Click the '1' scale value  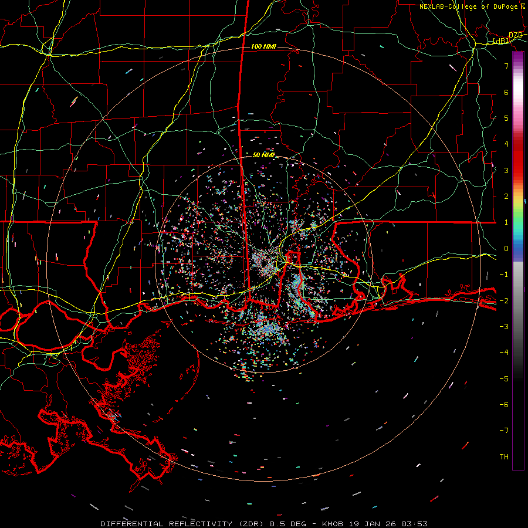click(x=506, y=222)
